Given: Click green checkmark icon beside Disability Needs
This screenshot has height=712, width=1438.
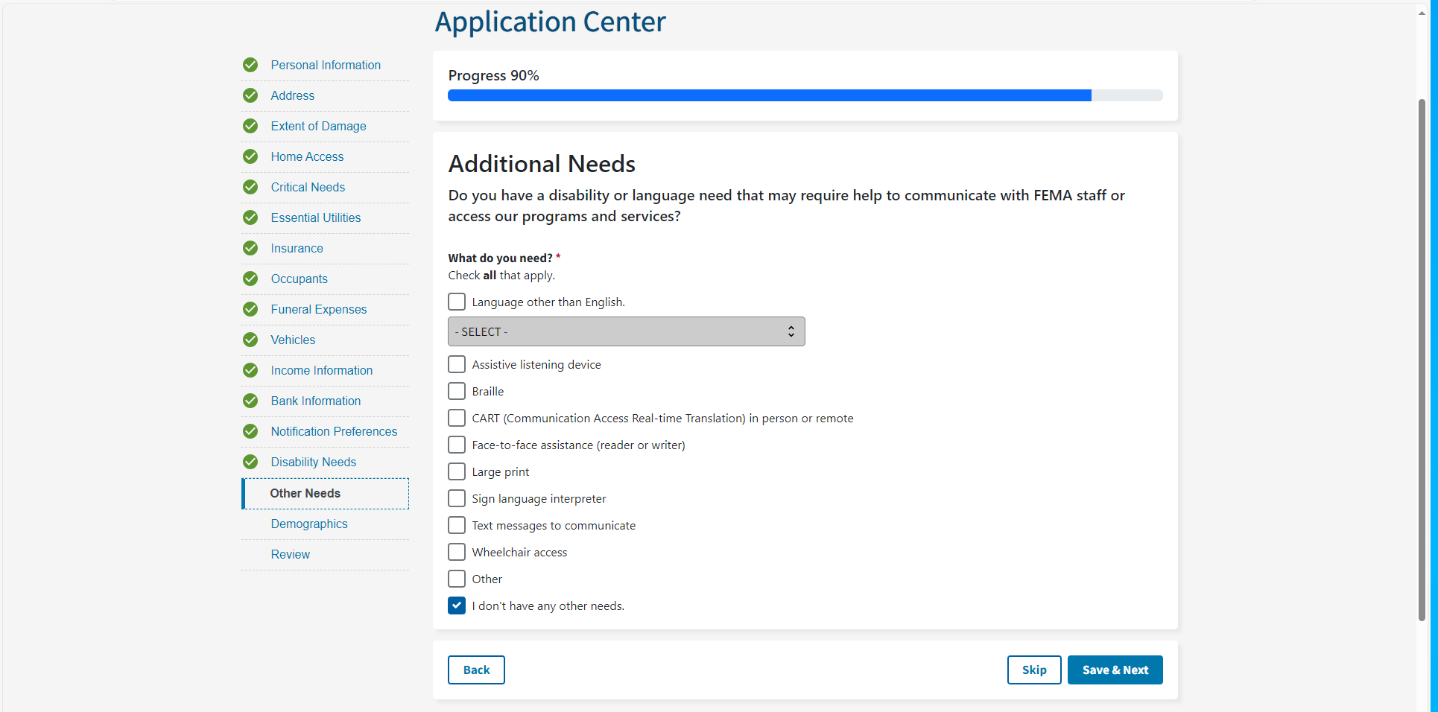Looking at the screenshot, I should click(250, 462).
